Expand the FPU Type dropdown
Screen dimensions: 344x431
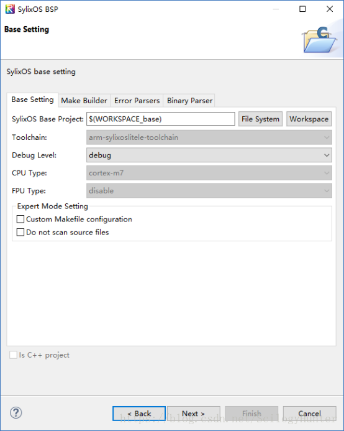click(209, 190)
